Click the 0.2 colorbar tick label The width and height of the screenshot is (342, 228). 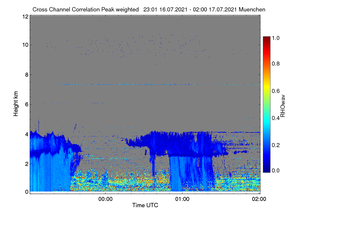[276, 145]
